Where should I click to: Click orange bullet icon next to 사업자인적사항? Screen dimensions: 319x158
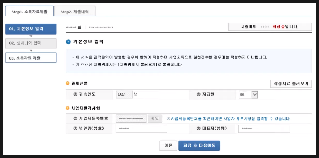click(68, 108)
